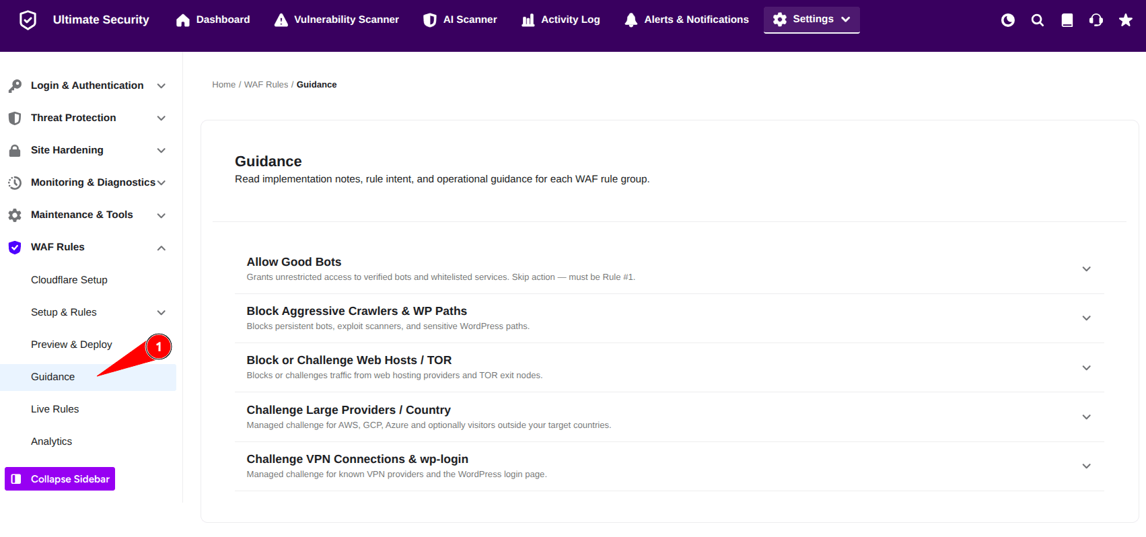The image size is (1146, 537).
Task: Open the documentation book icon
Action: pyautogui.click(x=1067, y=20)
